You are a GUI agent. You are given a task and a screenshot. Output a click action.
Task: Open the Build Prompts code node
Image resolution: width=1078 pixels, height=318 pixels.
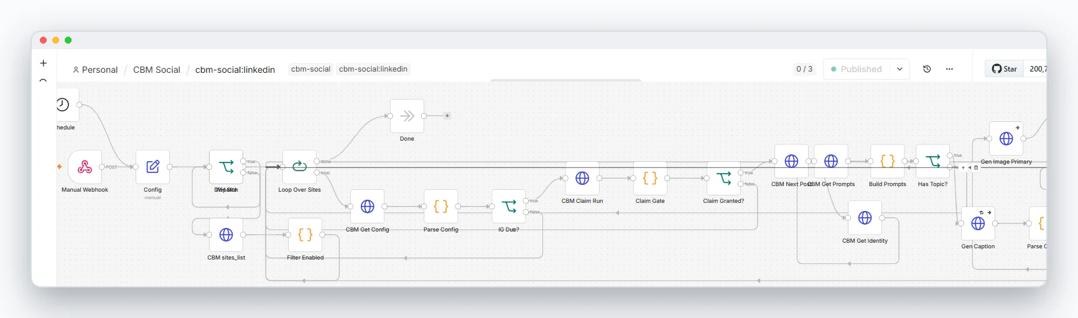pos(887,161)
